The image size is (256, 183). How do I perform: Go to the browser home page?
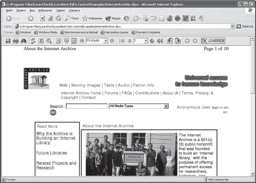[x=58, y=18]
